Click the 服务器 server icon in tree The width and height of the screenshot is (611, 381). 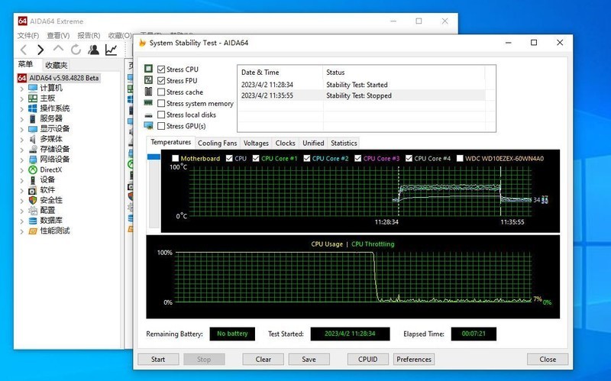pos(33,118)
